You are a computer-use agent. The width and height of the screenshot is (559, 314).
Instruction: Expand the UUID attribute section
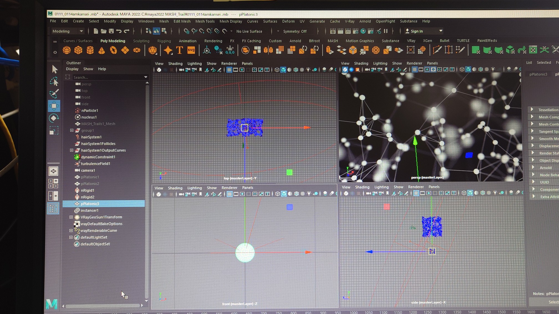pyautogui.click(x=533, y=182)
